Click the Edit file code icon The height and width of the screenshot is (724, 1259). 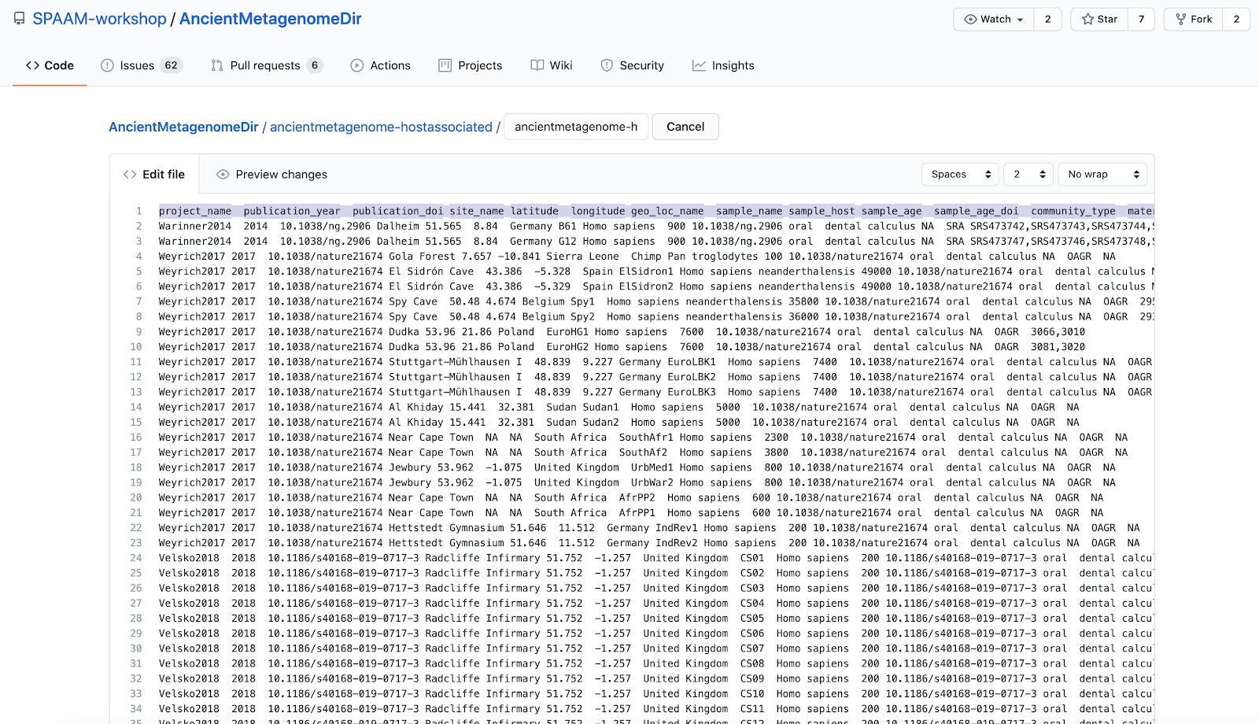click(x=130, y=174)
